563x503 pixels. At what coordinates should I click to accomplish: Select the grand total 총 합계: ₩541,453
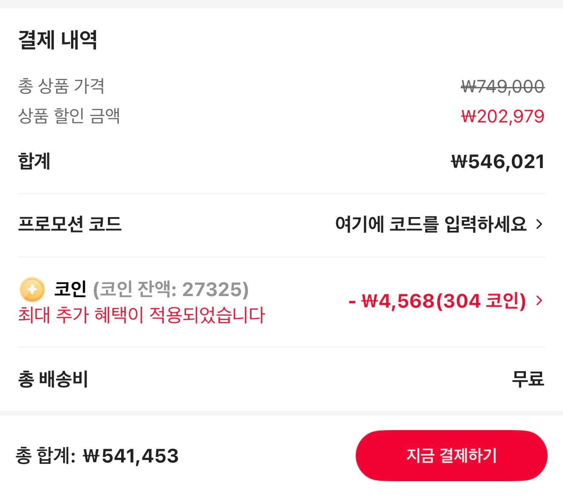[x=98, y=456]
